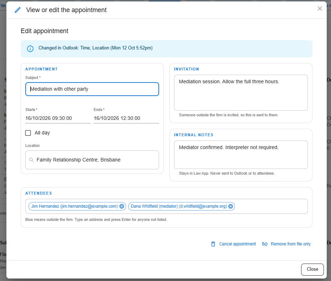Click the search icon in the Location field
This screenshot has width=331, height=281.
coord(31,160)
